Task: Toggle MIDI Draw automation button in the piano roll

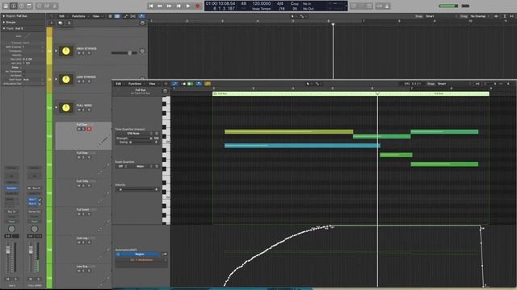Action: [x=174, y=84]
